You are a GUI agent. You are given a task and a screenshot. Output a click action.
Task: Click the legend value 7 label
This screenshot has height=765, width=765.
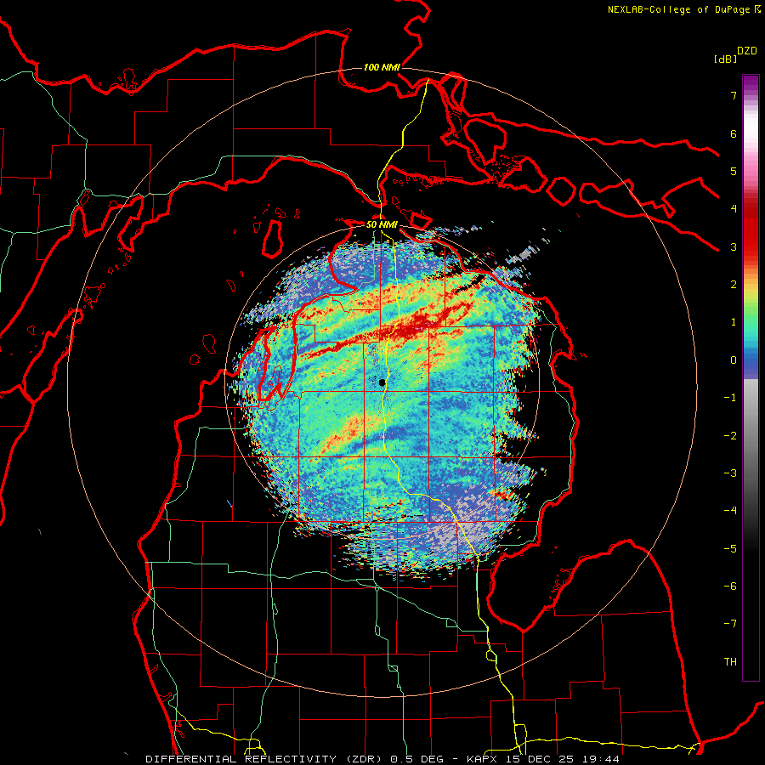734,95
